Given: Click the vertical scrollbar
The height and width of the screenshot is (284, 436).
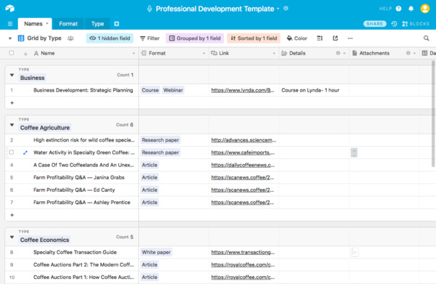Looking at the screenshot, I should coord(433,114).
